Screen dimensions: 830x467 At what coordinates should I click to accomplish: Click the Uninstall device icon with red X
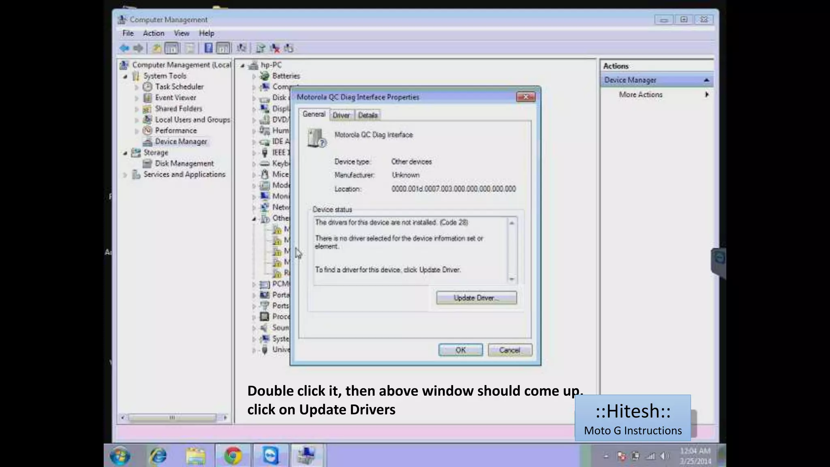point(275,48)
